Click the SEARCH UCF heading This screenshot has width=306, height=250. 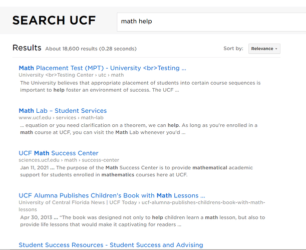[54, 21]
